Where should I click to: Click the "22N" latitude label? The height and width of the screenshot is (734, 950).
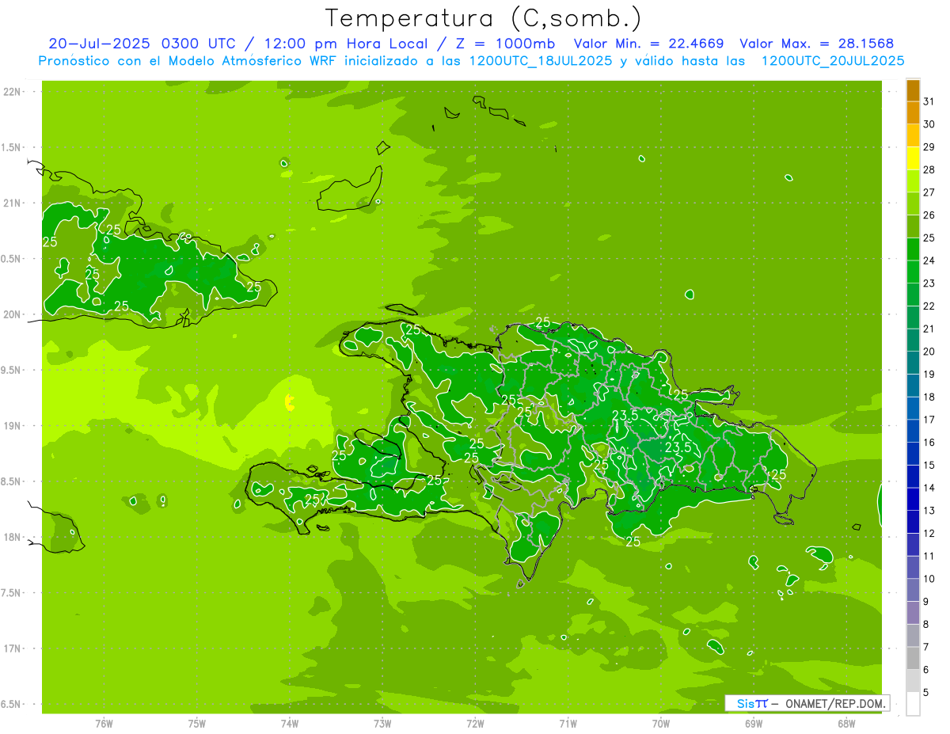(x=13, y=92)
